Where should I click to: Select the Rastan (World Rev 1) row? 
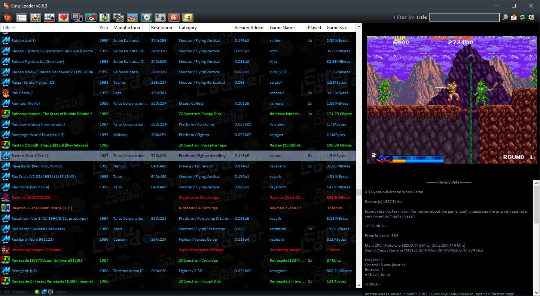point(178,155)
